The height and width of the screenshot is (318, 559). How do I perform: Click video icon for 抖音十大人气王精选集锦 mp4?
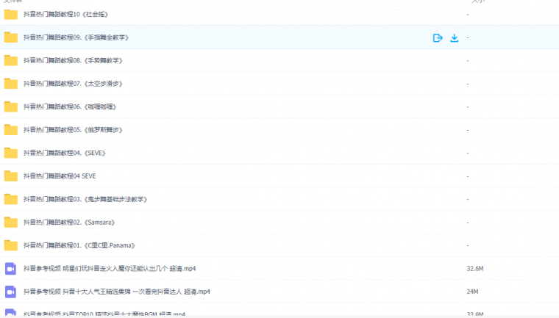point(11,292)
